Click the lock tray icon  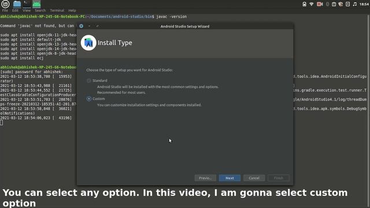click(x=305, y=4)
